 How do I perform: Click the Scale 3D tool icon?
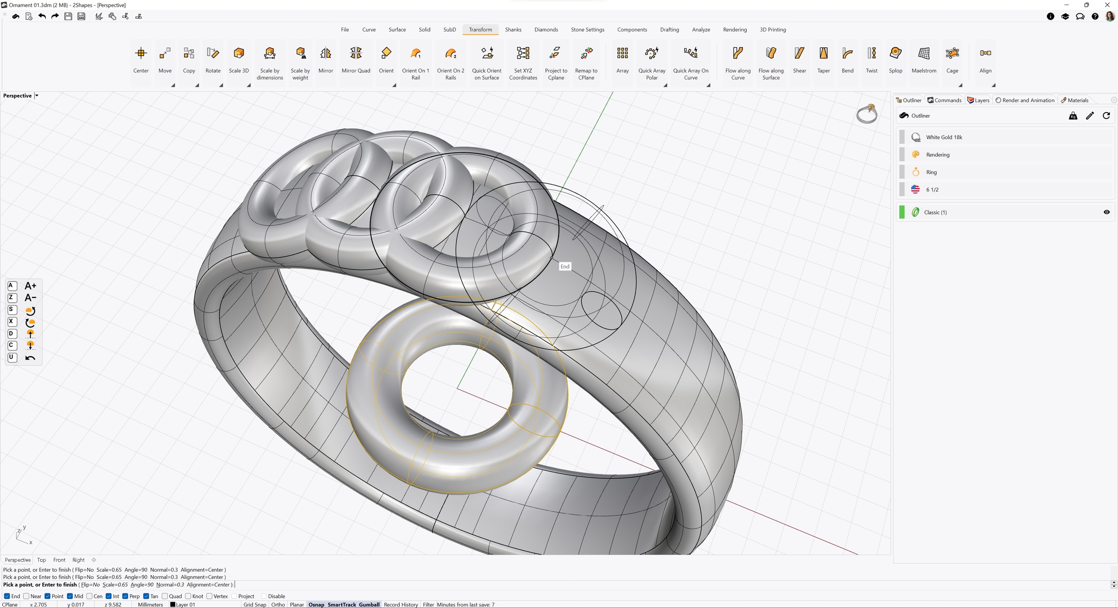239,53
